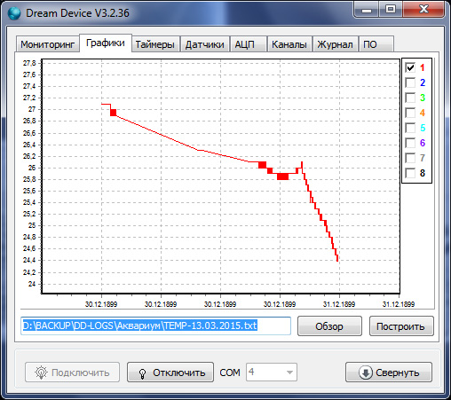Click the bulb icon on Подключить button
Image resolution: width=451 pixels, height=400 pixels.
point(41,373)
